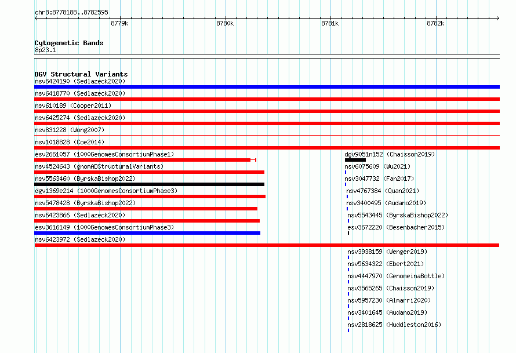Open nsv3565265 (Chaisson2019) label
Viewport: 516px width, 353px height.
pos(391,288)
